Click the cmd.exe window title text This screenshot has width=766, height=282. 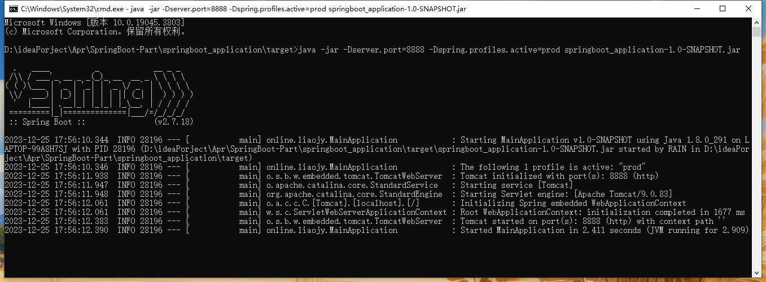(244, 9)
